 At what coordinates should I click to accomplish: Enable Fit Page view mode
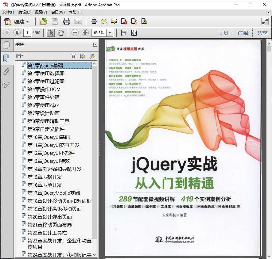click(x=133, y=32)
